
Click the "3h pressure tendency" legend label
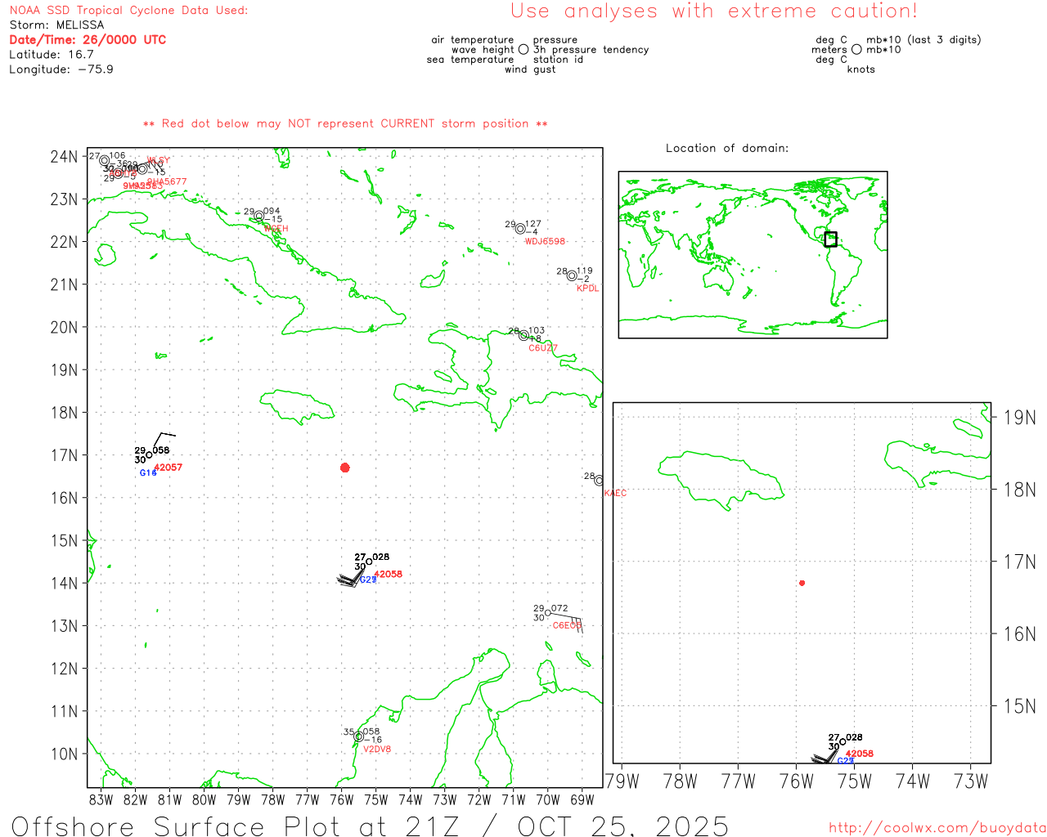591,50
